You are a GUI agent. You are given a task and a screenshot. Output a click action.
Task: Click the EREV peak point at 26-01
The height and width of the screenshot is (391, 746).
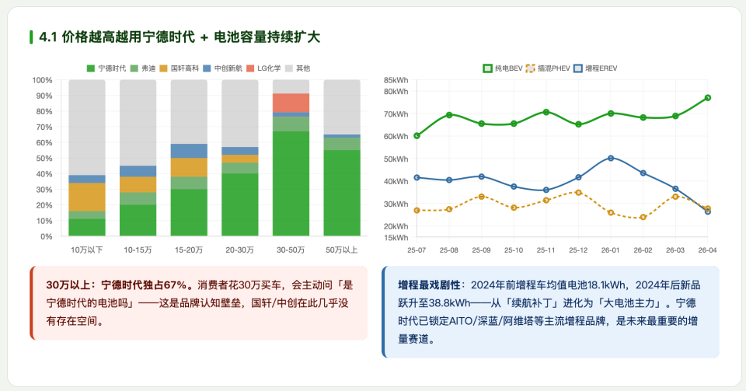point(611,158)
